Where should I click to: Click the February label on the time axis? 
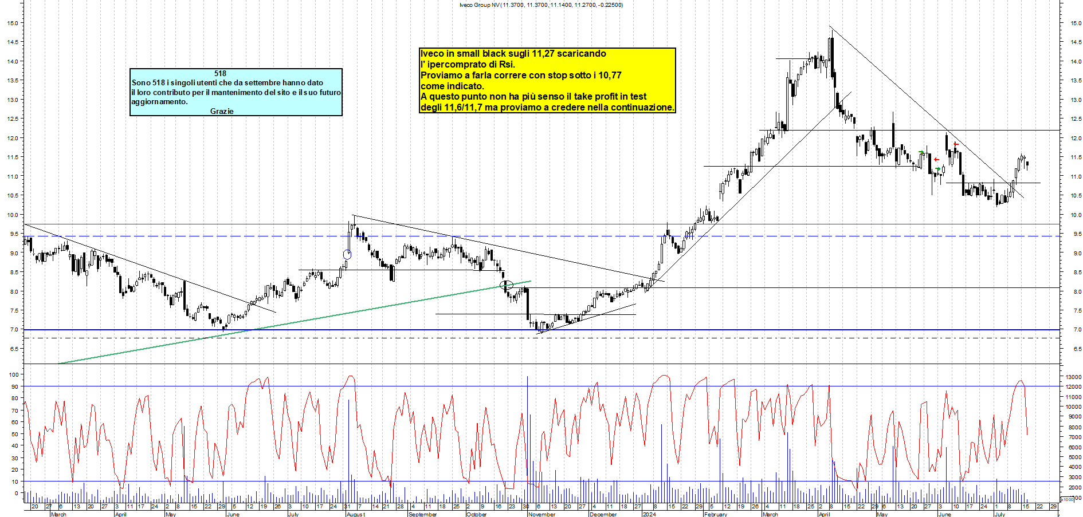716,514
